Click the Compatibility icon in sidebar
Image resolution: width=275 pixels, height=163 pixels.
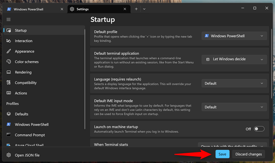(8, 83)
